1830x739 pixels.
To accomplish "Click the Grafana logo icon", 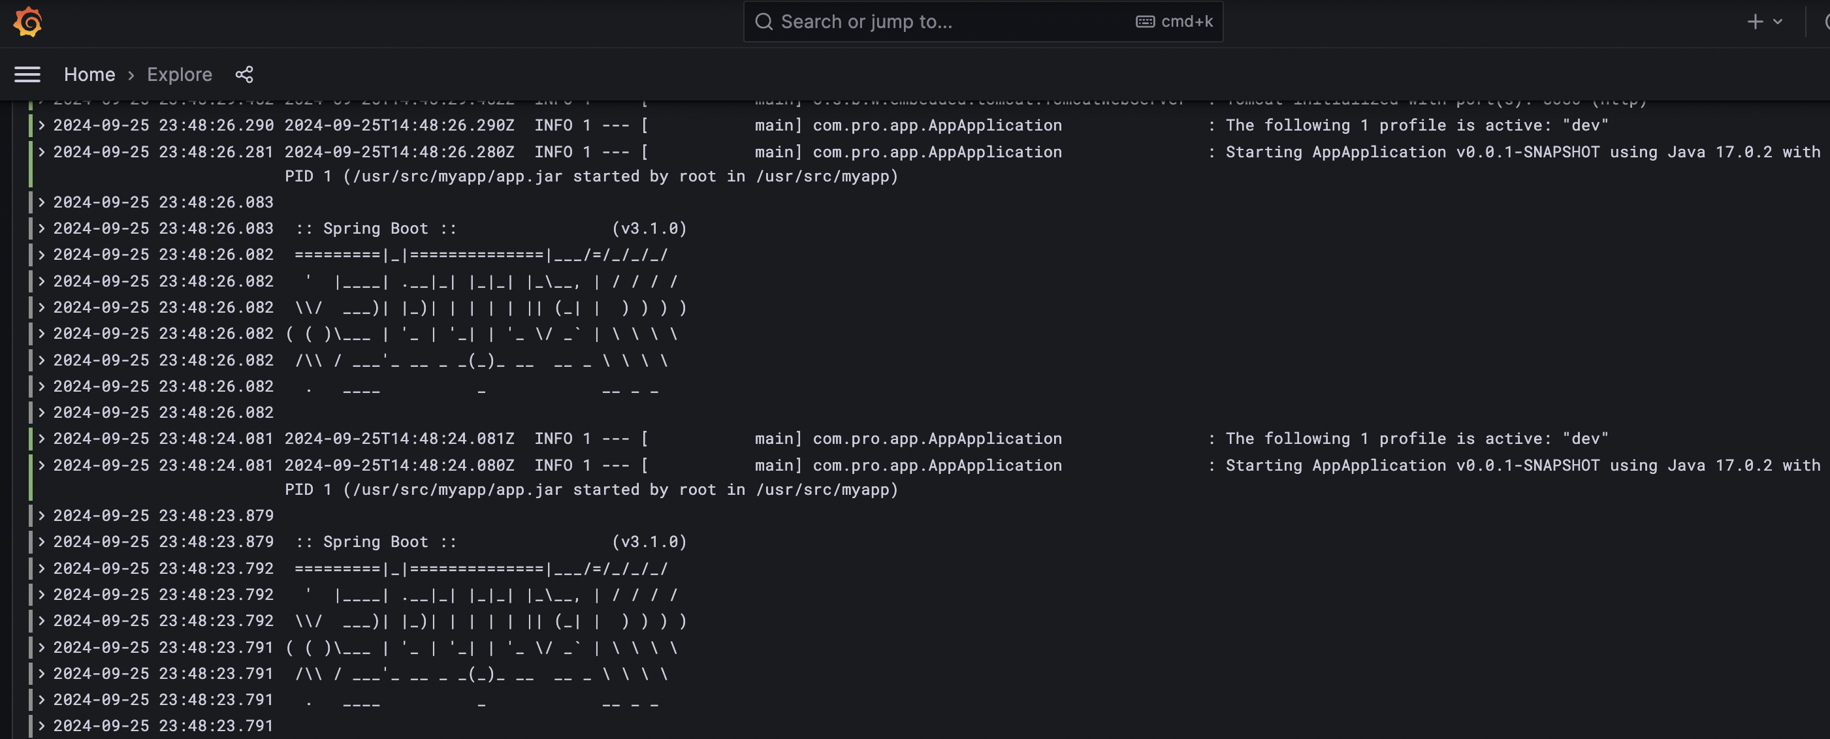I will (27, 22).
